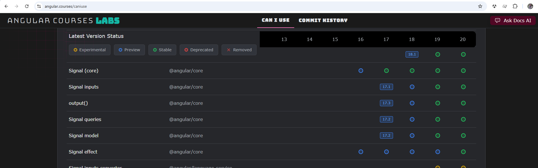Click Signal model stable circle for v20
Screen dimensions: 538x168
[x=463, y=136]
